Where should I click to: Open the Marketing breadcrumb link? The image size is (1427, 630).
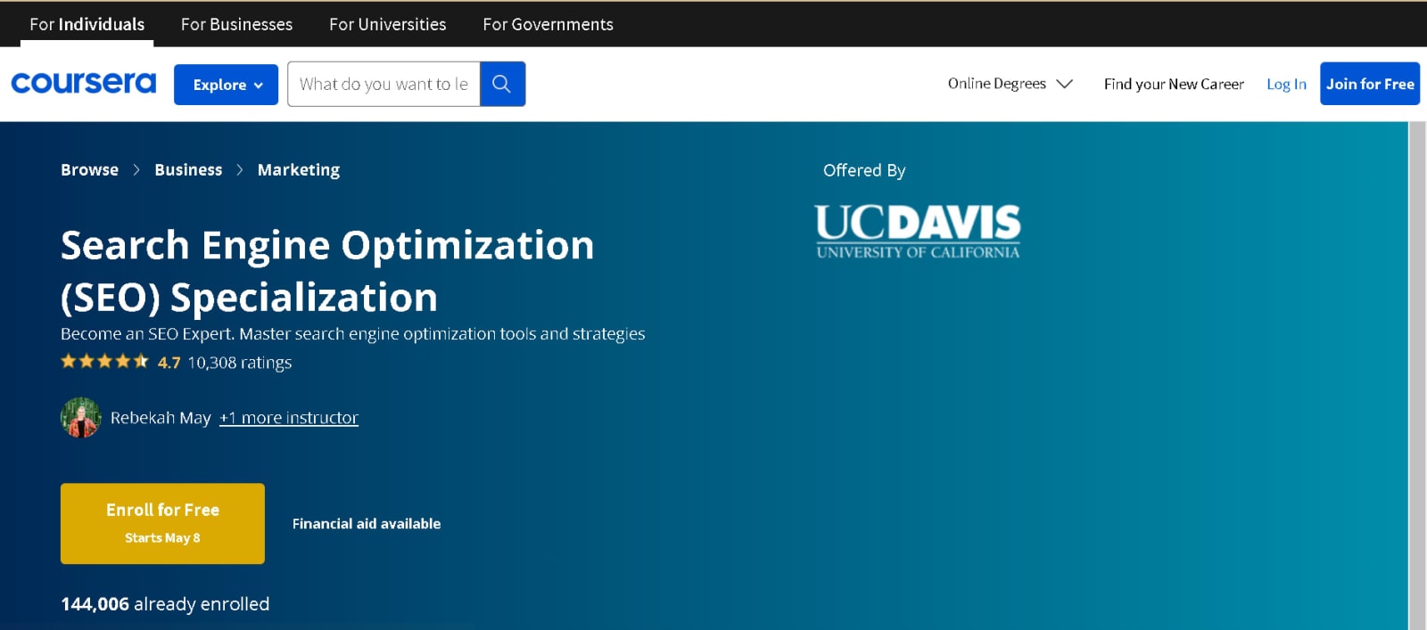click(299, 169)
